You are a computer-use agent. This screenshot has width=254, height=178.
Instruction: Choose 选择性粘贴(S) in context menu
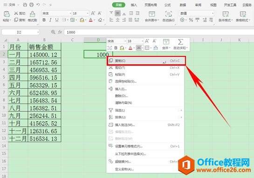[x=145, y=81]
